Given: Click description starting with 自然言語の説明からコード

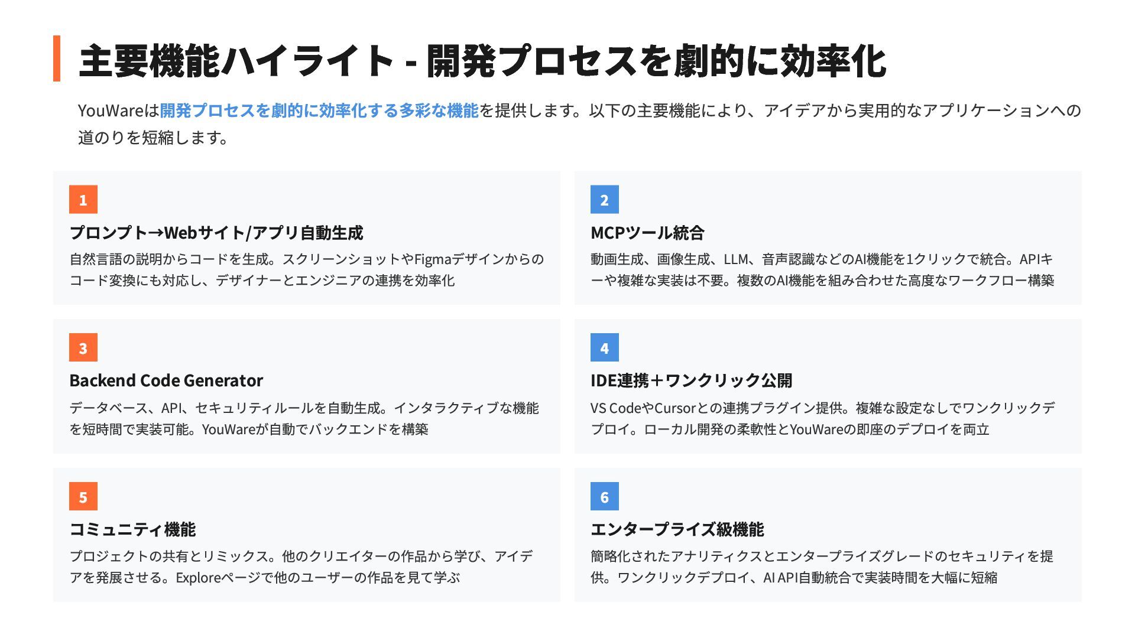Looking at the screenshot, I should point(306,269).
